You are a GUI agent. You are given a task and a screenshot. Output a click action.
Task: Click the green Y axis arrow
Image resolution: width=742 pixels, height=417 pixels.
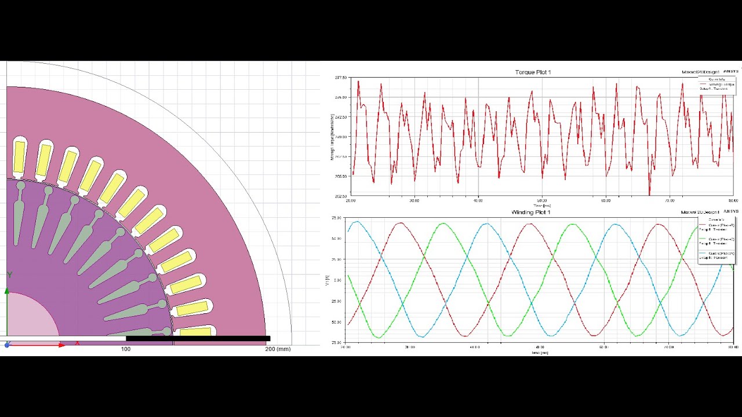tap(6, 291)
